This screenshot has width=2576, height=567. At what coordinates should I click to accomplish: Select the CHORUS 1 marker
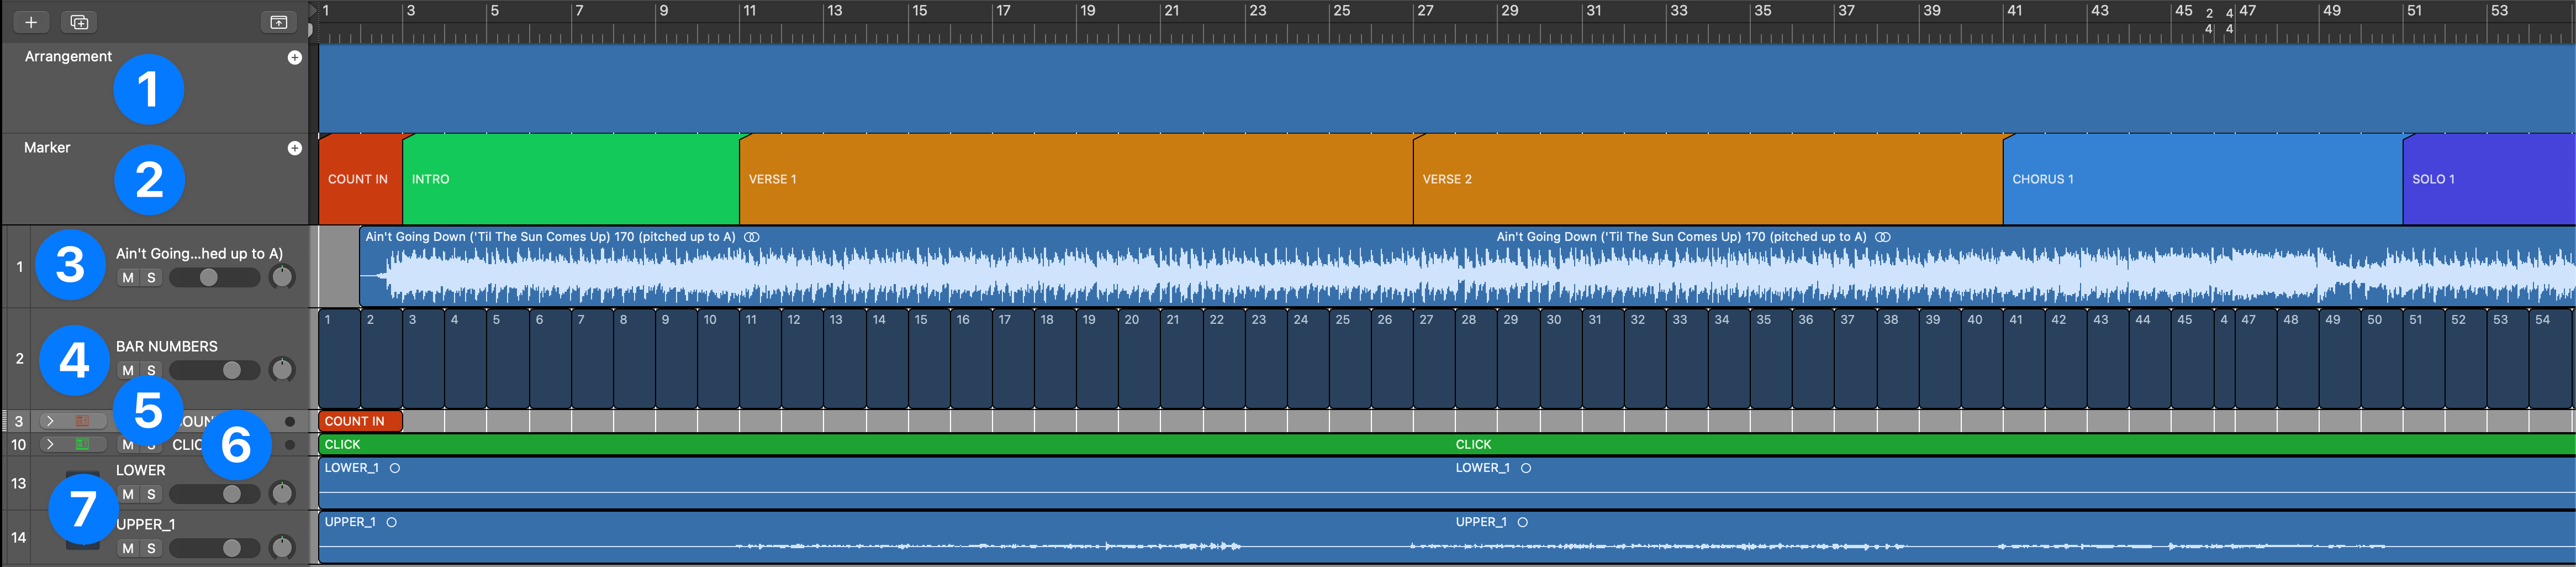pyautogui.click(x=2203, y=180)
